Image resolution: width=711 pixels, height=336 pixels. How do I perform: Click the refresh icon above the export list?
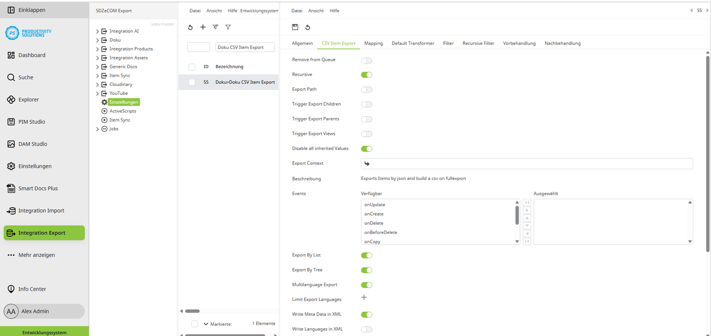click(190, 27)
